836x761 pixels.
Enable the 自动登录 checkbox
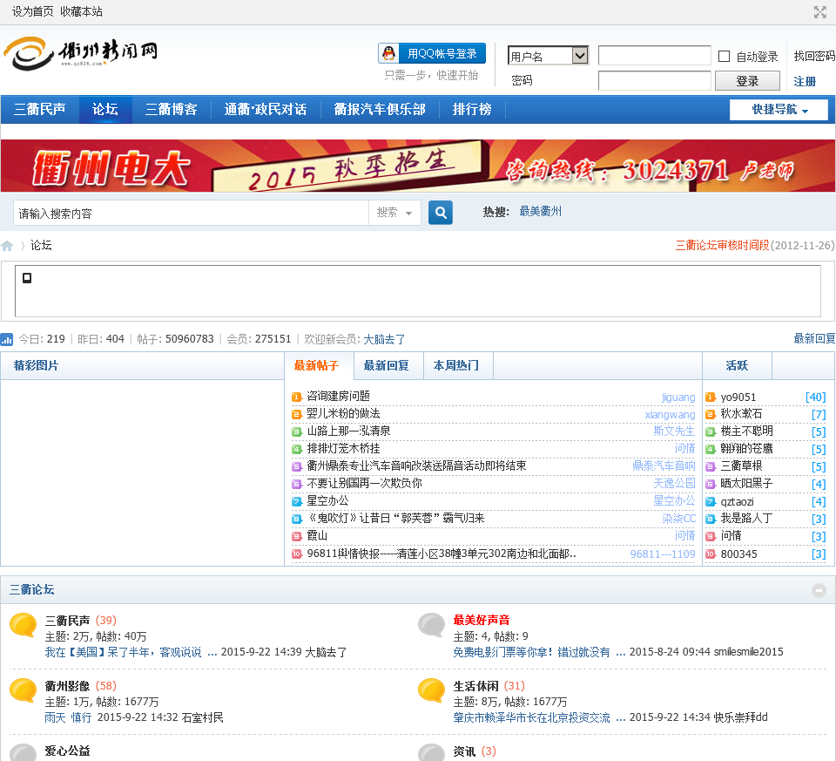pyautogui.click(x=724, y=56)
